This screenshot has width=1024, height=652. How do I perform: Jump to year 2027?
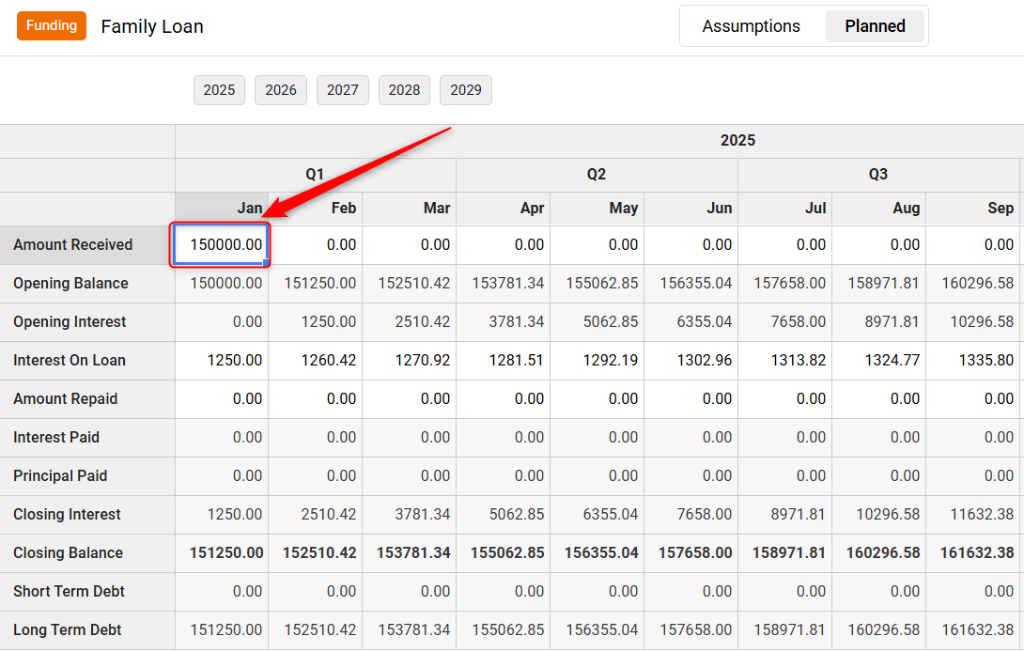click(343, 90)
